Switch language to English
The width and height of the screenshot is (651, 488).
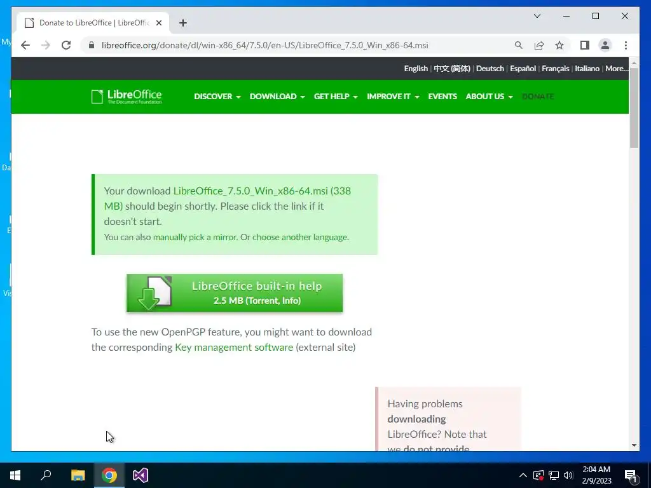pos(416,69)
